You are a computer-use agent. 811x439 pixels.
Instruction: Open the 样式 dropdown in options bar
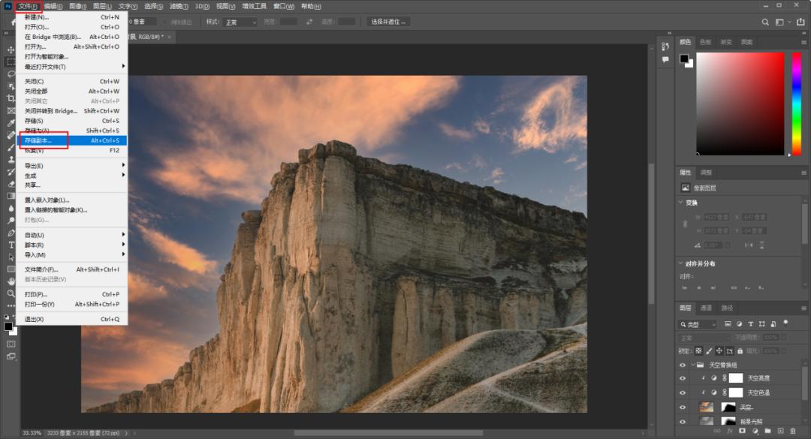(240, 22)
